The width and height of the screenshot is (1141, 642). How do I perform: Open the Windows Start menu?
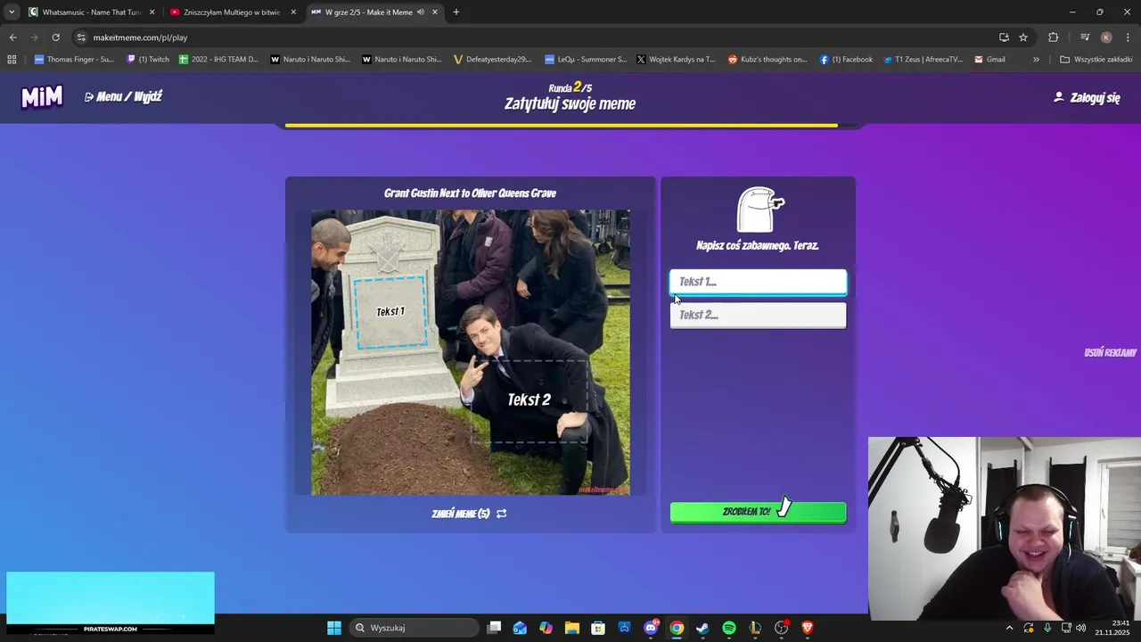tap(334, 628)
